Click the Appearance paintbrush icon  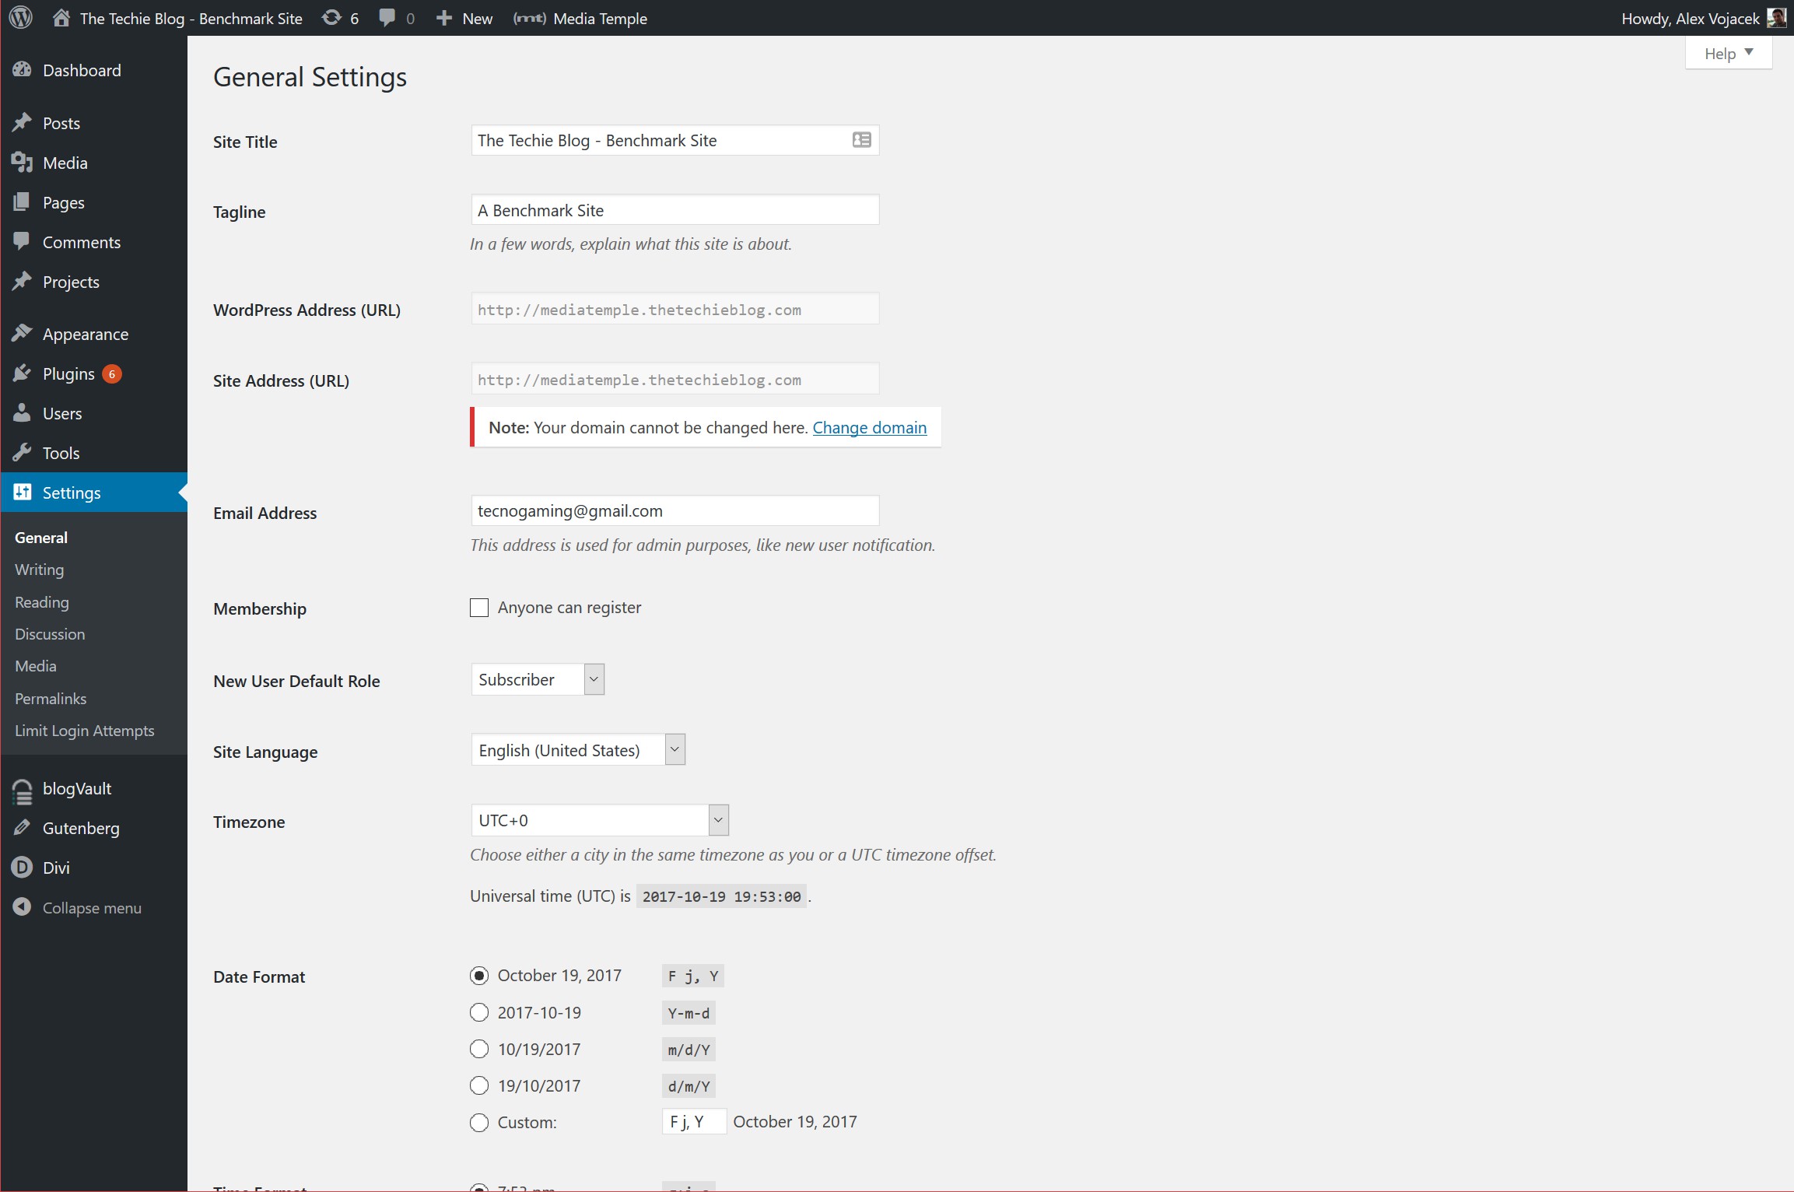(22, 334)
